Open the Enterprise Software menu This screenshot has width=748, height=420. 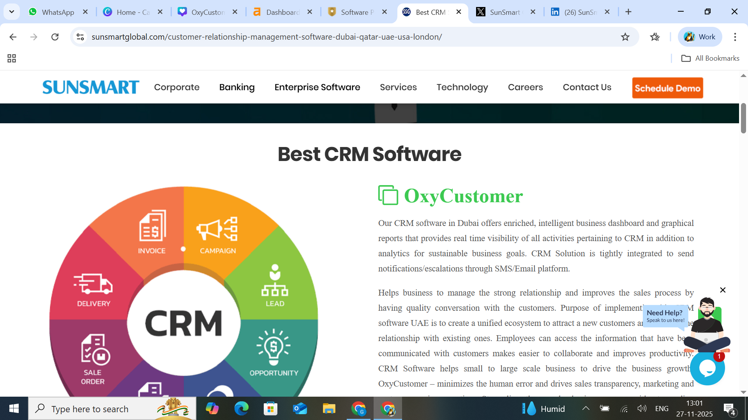317,87
